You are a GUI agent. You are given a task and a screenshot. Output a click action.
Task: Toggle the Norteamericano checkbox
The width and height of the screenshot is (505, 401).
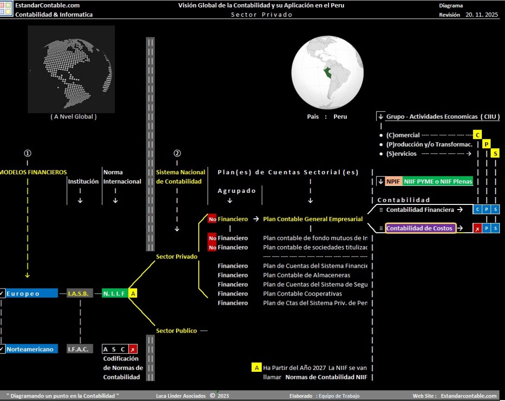pos(2,349)
